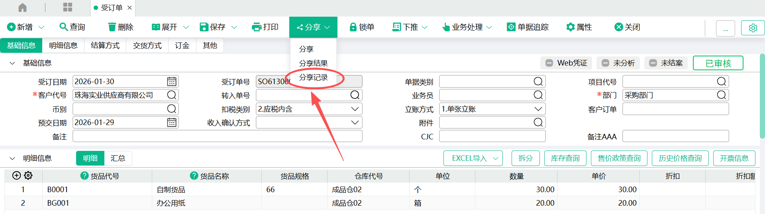Switch to the 结算方式 tab
Image resolution: width=765 pixels, height=214 pixels.
click(x=105, y=46)
